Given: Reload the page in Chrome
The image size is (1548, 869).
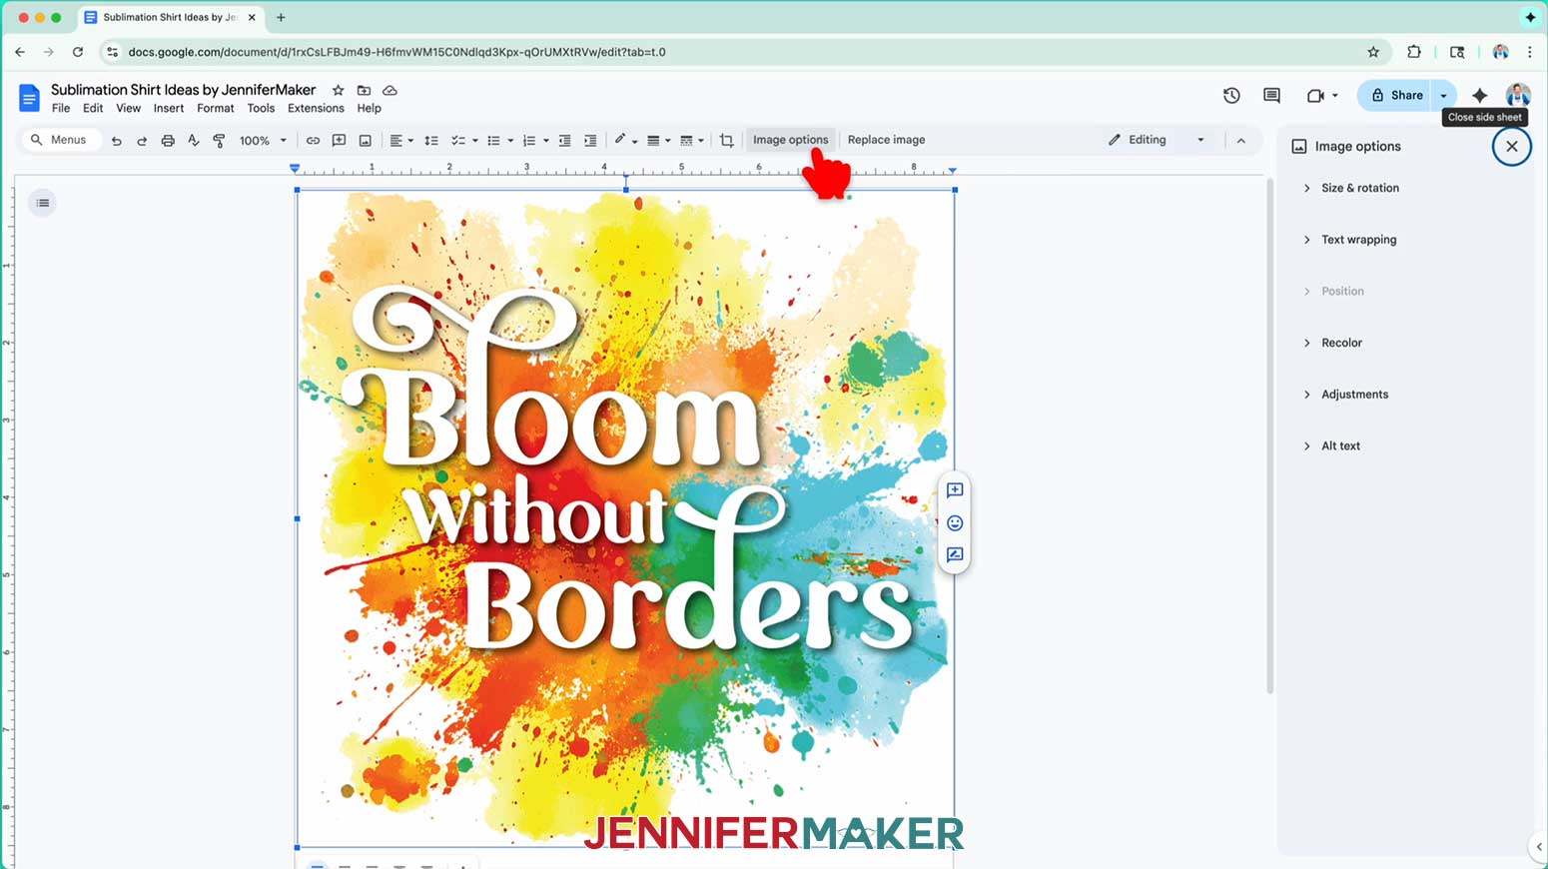Looking at the screenshot, I should 77,52.
